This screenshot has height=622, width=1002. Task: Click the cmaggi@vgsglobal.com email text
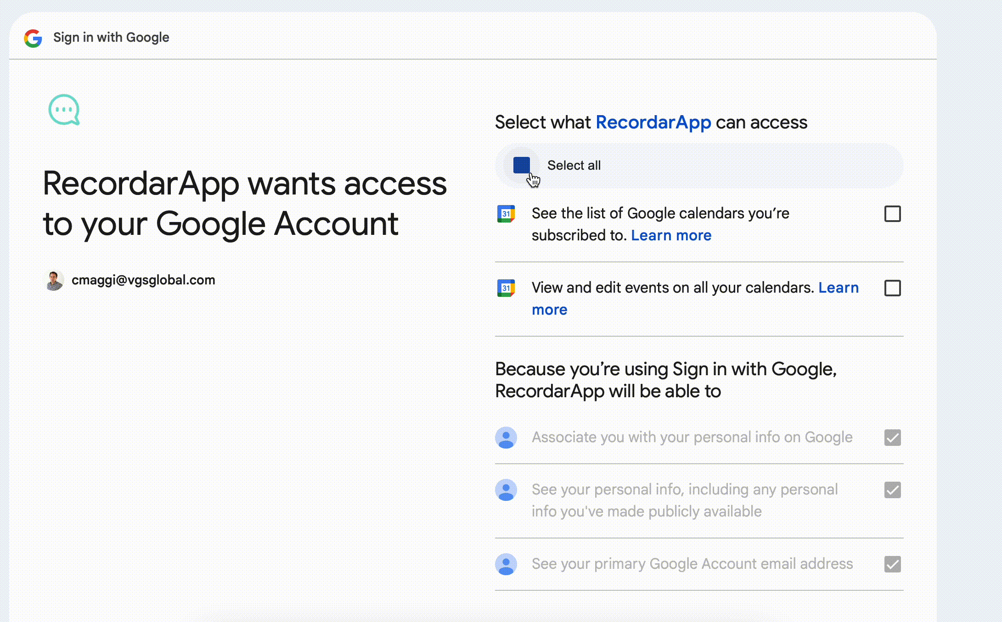(143, 280)
